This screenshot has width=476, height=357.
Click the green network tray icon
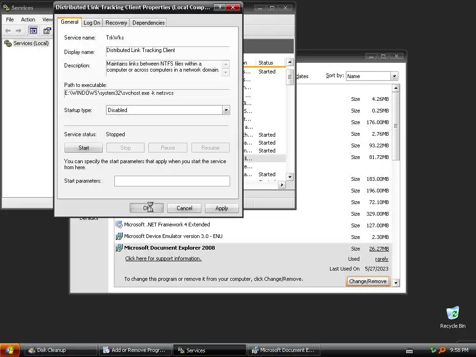click(x=433, y=350)
